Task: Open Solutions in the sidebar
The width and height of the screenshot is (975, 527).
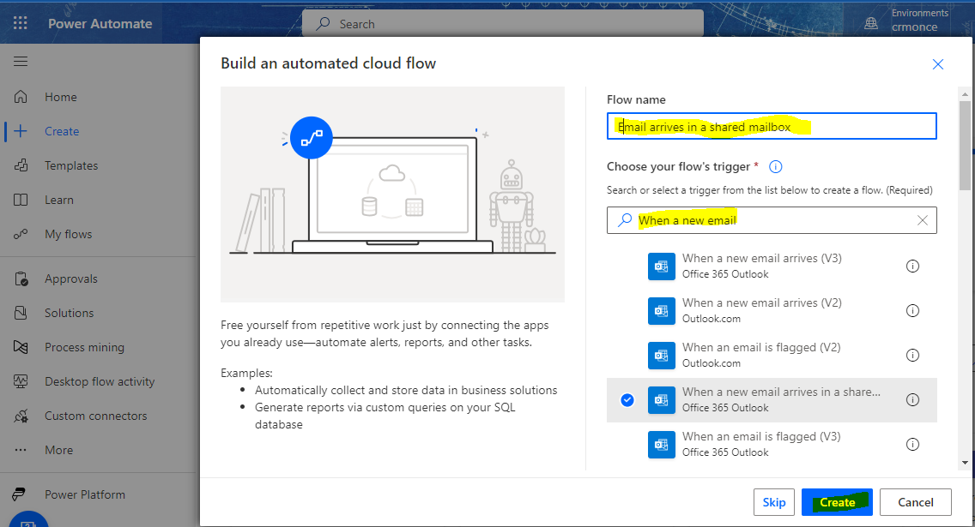Action: [x=69, y=313]
